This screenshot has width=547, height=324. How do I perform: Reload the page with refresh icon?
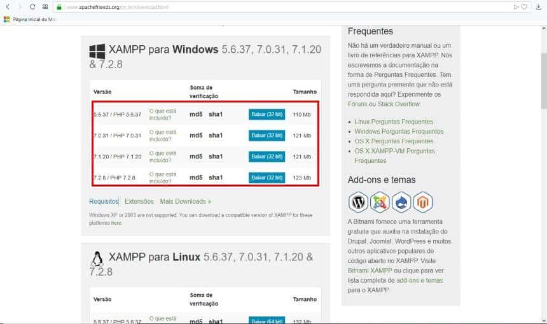pyautogui.click(x=32, y=6)
